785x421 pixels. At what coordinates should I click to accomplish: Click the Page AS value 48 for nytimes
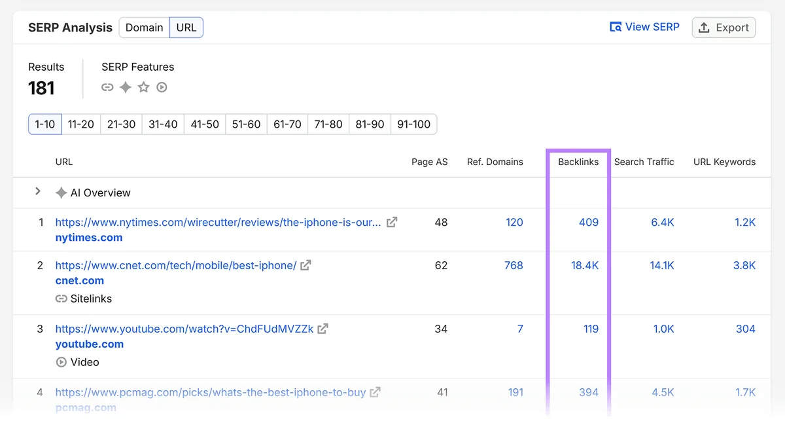pos(441,222)
